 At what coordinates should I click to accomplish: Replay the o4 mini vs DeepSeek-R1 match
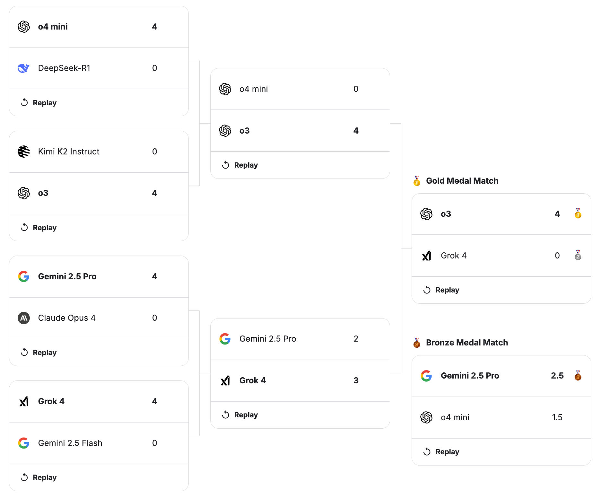[39, 103]
